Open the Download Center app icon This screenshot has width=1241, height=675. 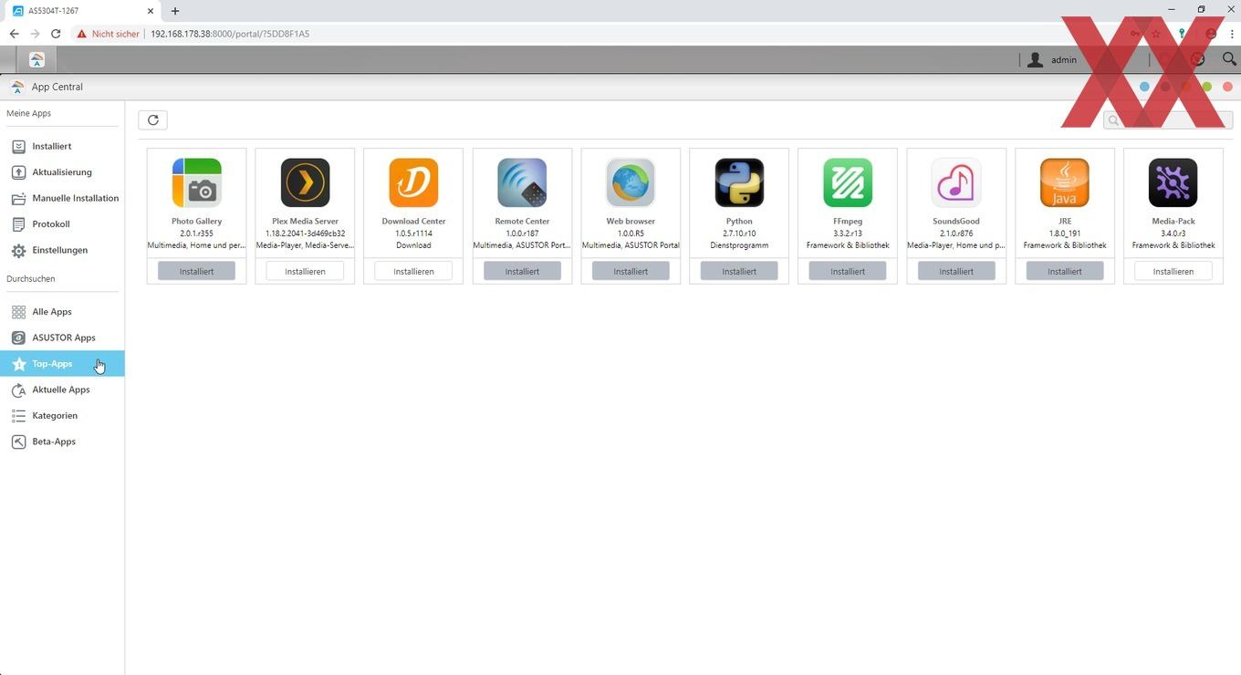click(x=413, y=182)
